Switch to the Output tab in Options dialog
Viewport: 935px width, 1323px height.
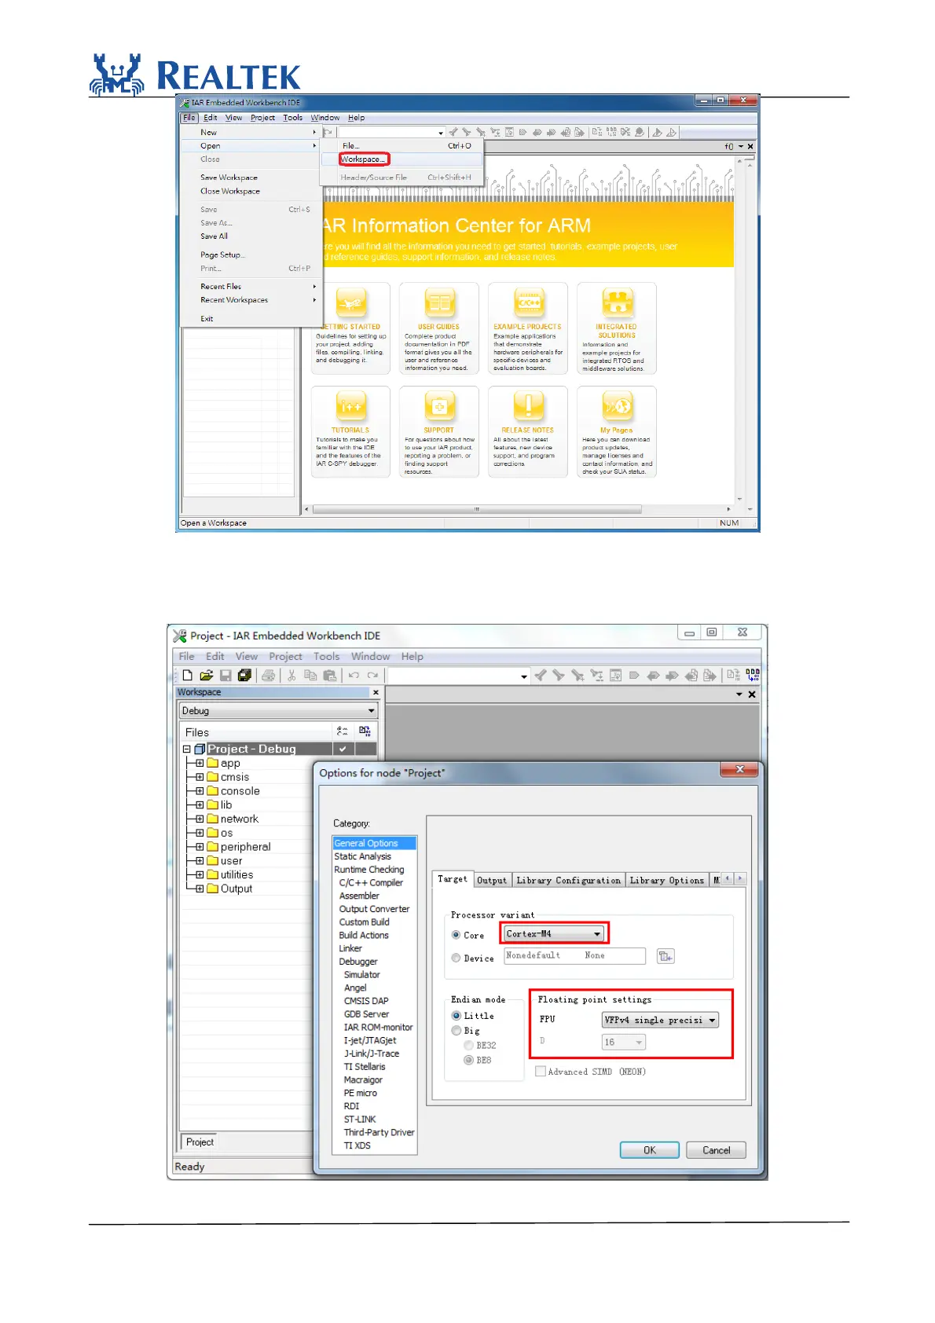point(492,881)
